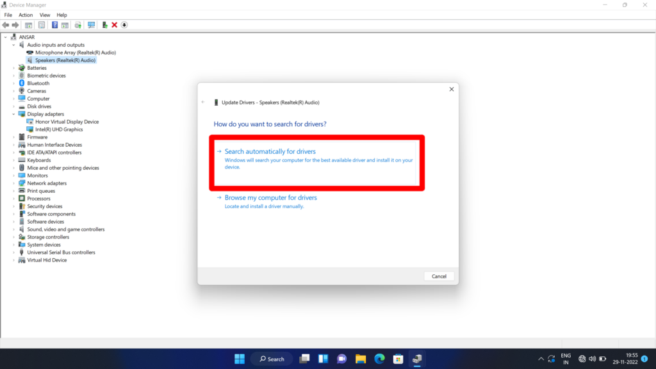
Task: Open the Action menu
Action: coord(25,14)
